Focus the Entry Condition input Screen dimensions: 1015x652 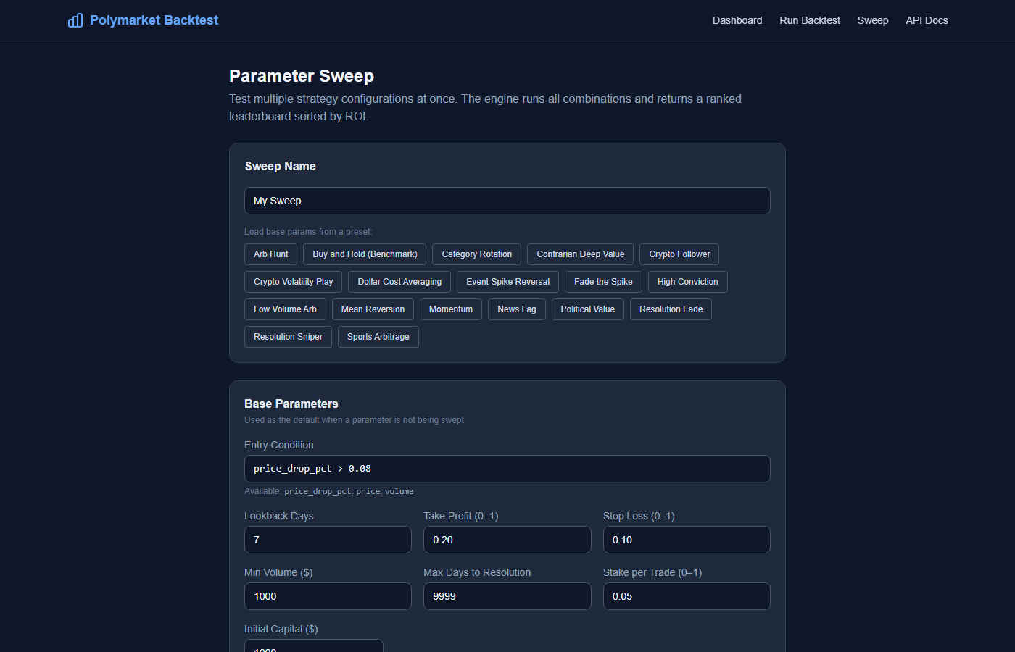click(507, 469)
